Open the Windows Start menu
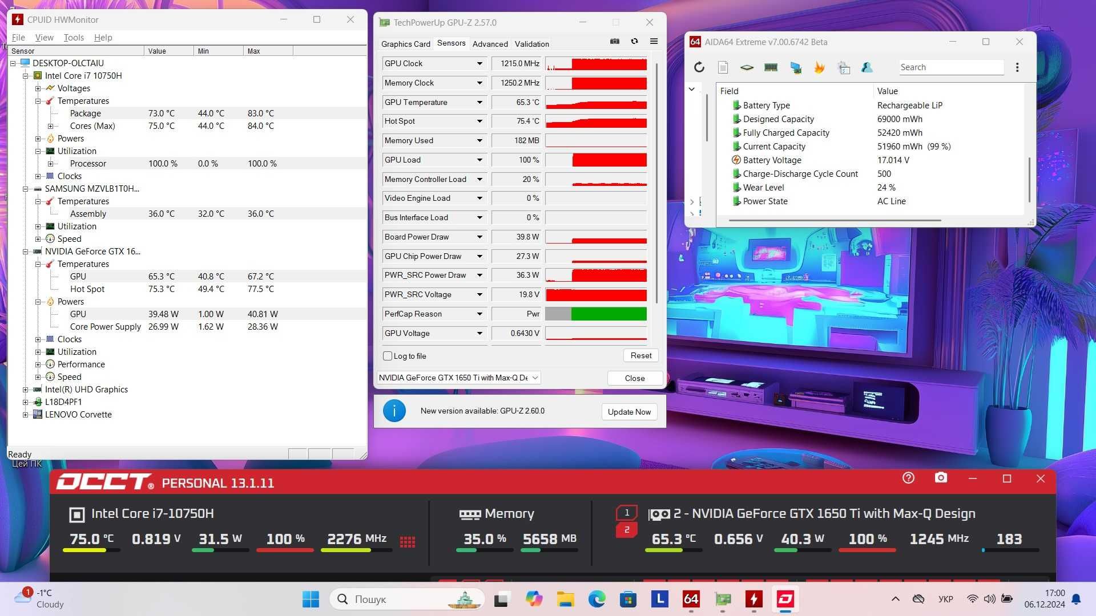This screenshot has height=616, width=1096. pyautogui.click(x=311, y=599)
